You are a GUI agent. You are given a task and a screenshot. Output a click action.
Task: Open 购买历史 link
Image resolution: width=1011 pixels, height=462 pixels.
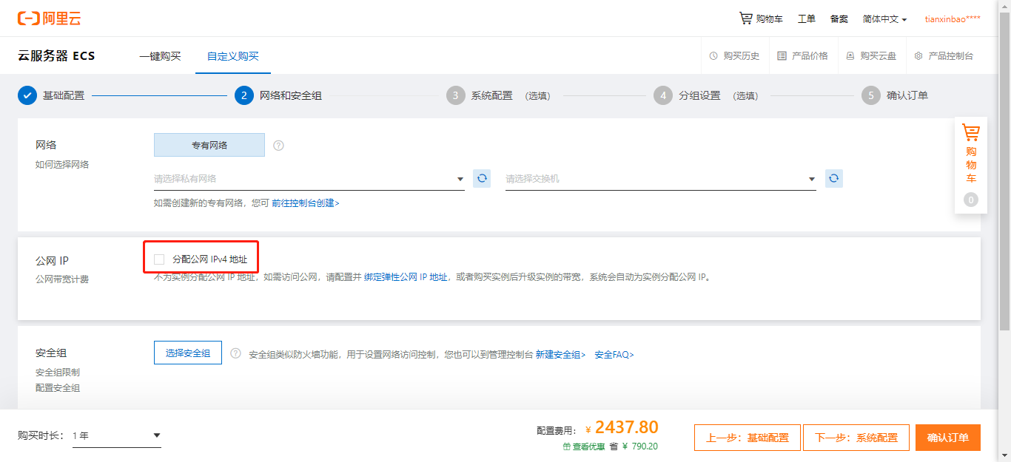pos(741,55)
